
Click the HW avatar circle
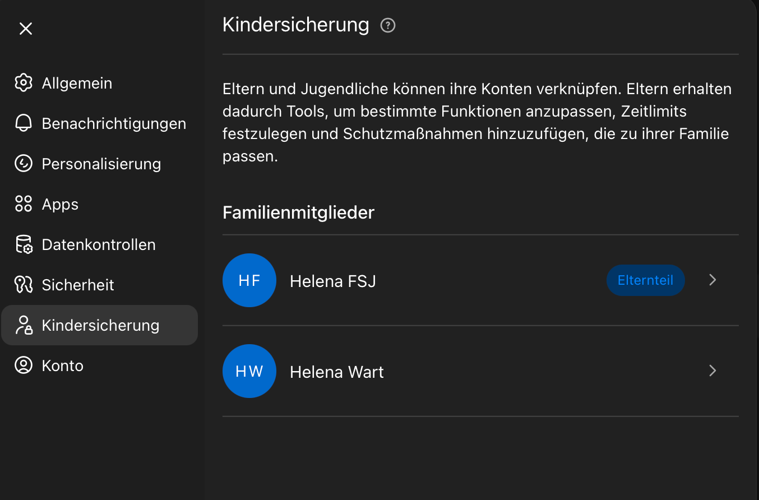(249, 371)
